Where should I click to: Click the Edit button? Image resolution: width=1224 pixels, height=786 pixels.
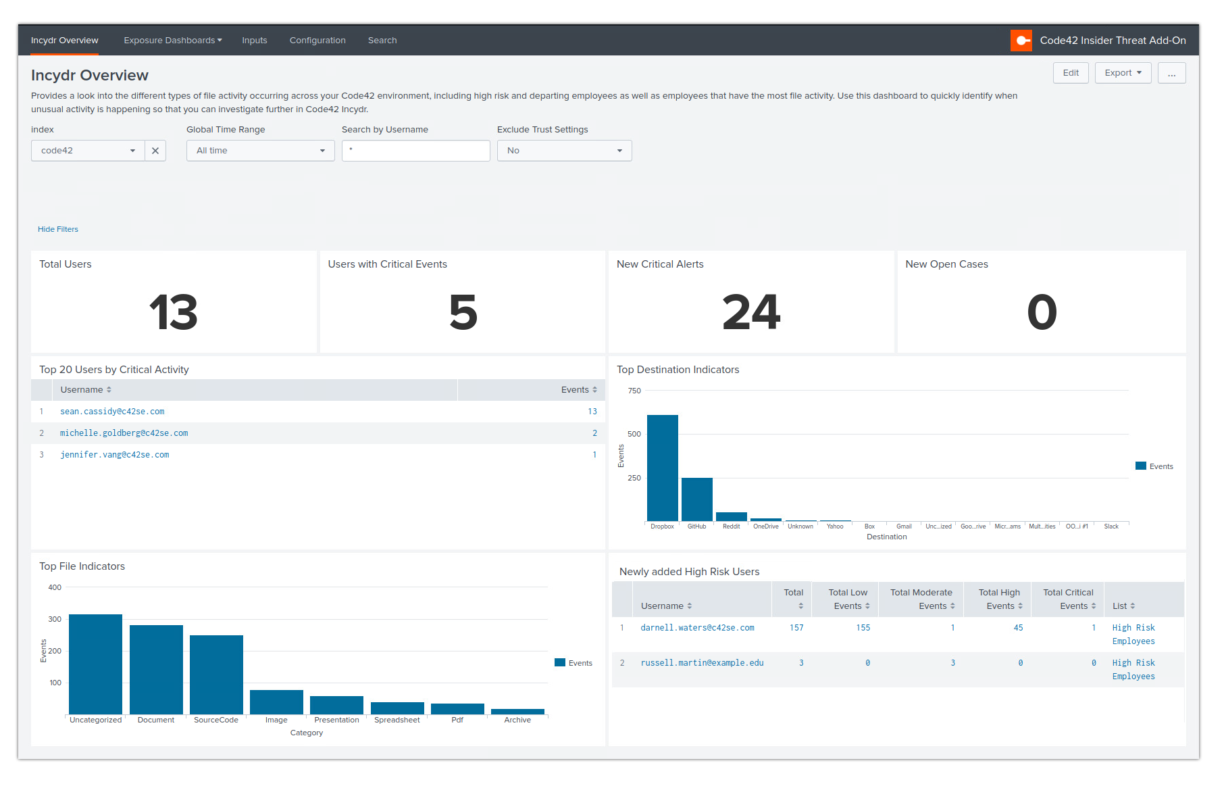pos(1071,73)
